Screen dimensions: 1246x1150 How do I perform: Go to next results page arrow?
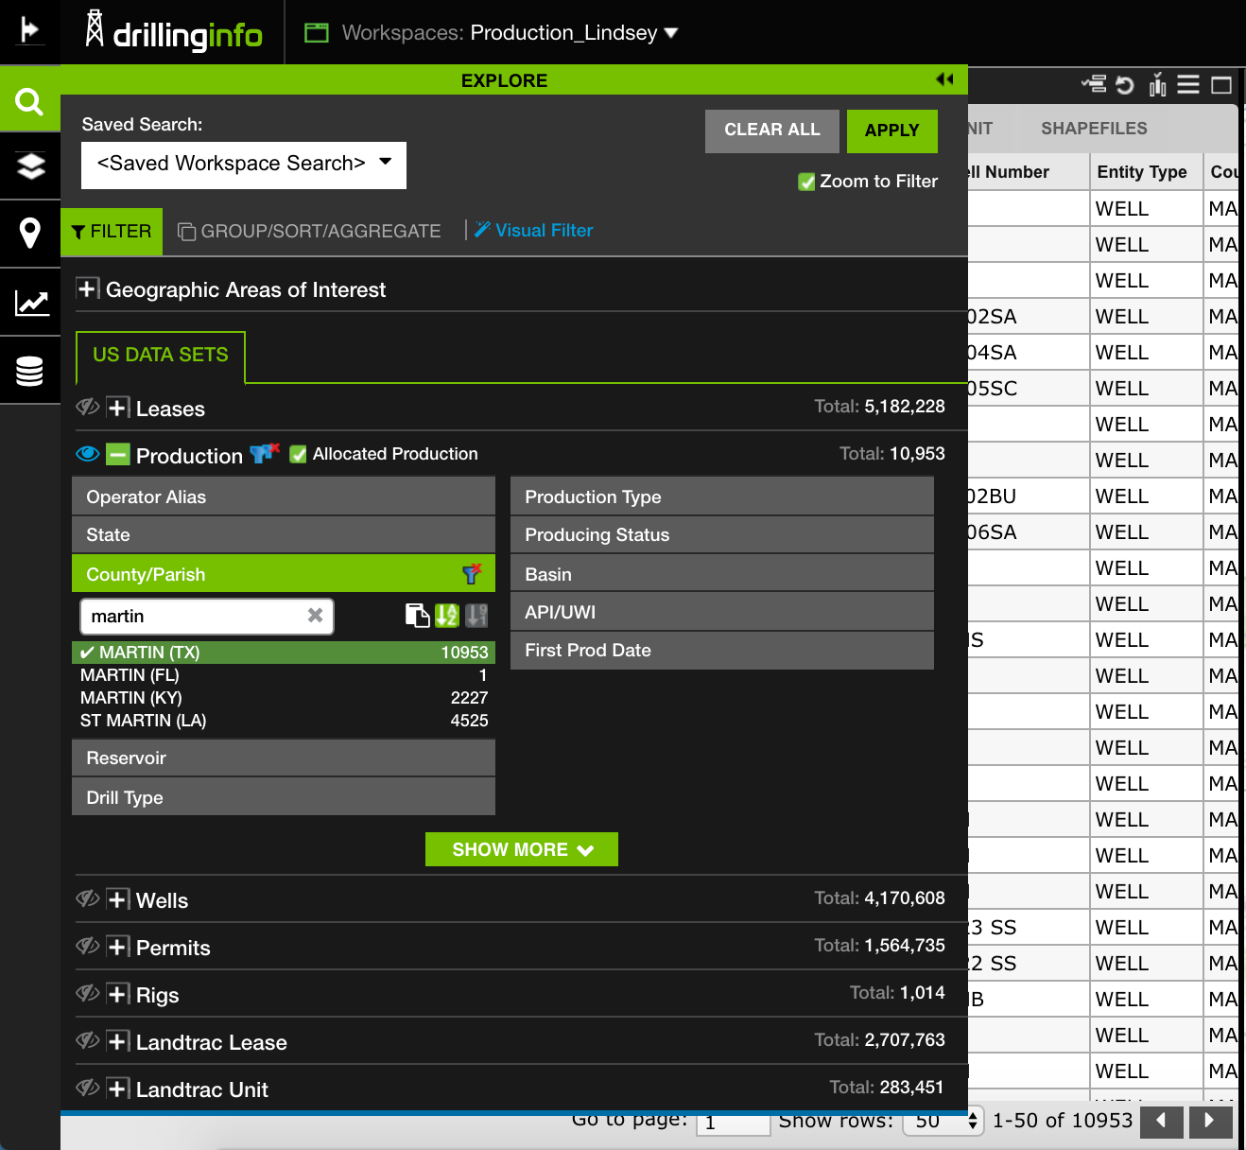tap(1209, 1122)
